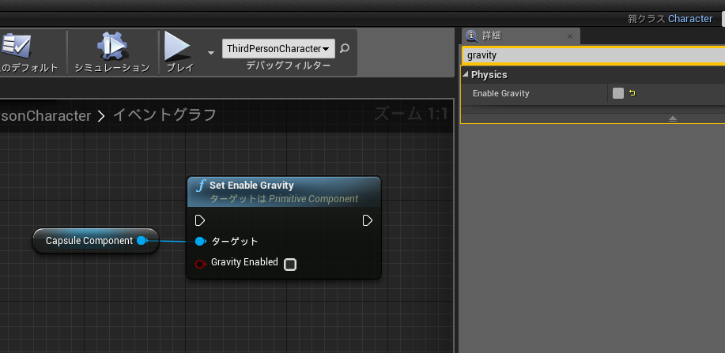Click the gravity search field
This screenshot has width=725, height=353.
pos(594,55)
